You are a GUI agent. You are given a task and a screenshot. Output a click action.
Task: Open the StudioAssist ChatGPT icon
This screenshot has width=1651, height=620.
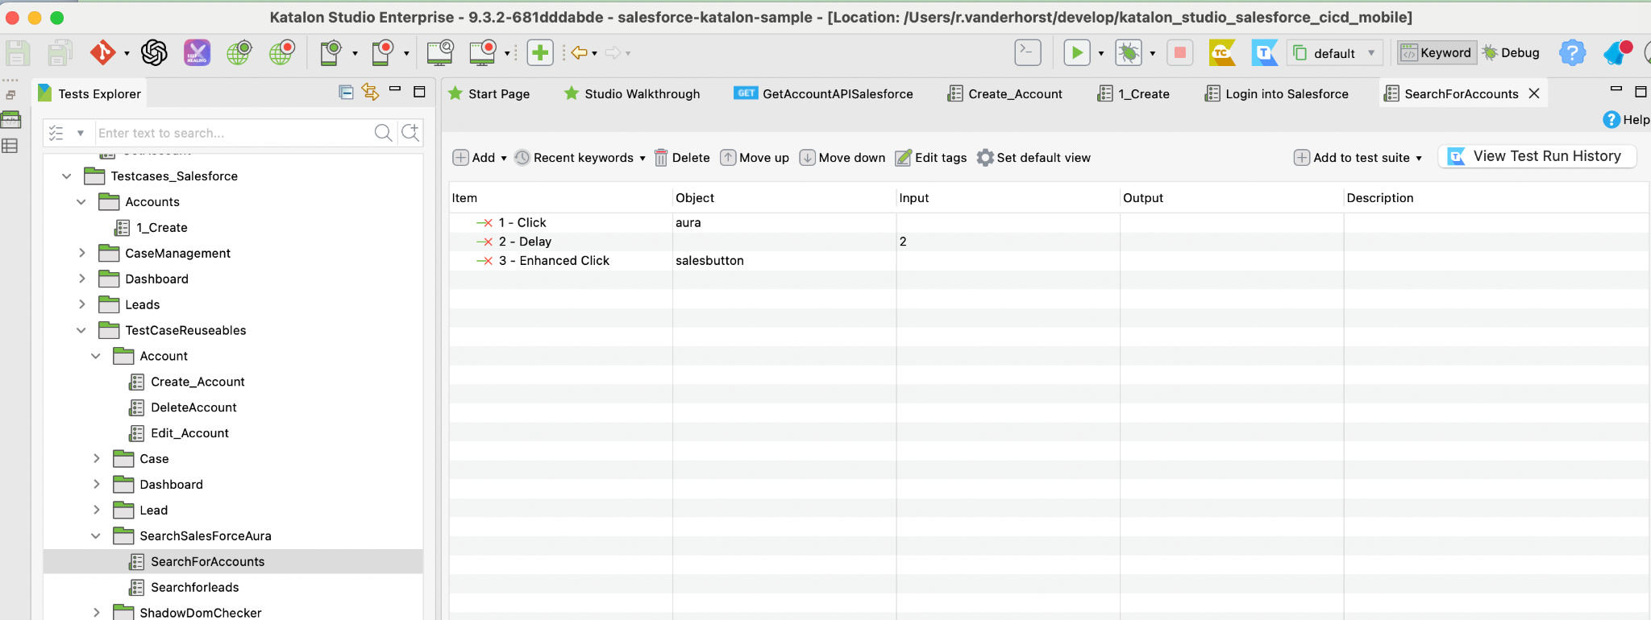[x=154, y=53]
